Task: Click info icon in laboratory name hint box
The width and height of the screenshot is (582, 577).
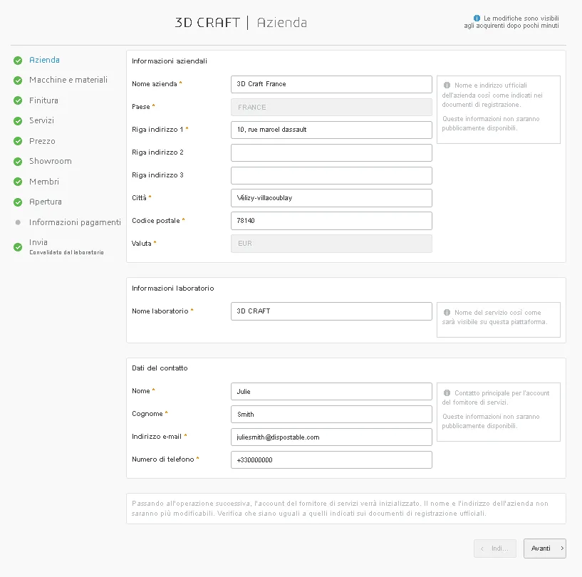Action: pyautogui.click(x=447, y=312)
